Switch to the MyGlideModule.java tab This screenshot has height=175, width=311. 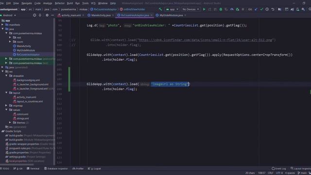pos(171,15)
